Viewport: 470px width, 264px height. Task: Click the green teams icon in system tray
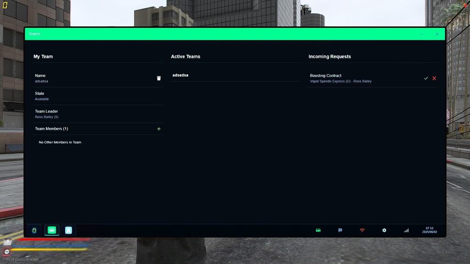click(318, 230)
